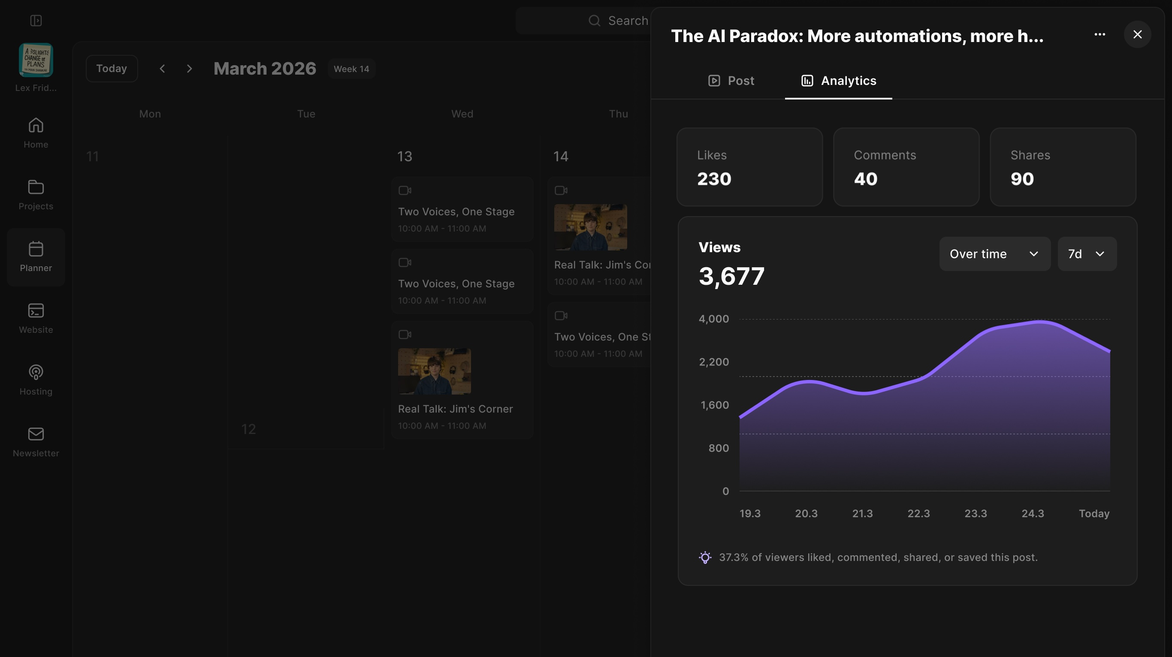Open Thursday's Two Voices, One St event
The height and width of the screenshot is (657, 1172).
coord(600,335)
